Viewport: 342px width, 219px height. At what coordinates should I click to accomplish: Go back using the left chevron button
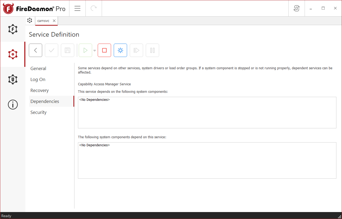36,50
